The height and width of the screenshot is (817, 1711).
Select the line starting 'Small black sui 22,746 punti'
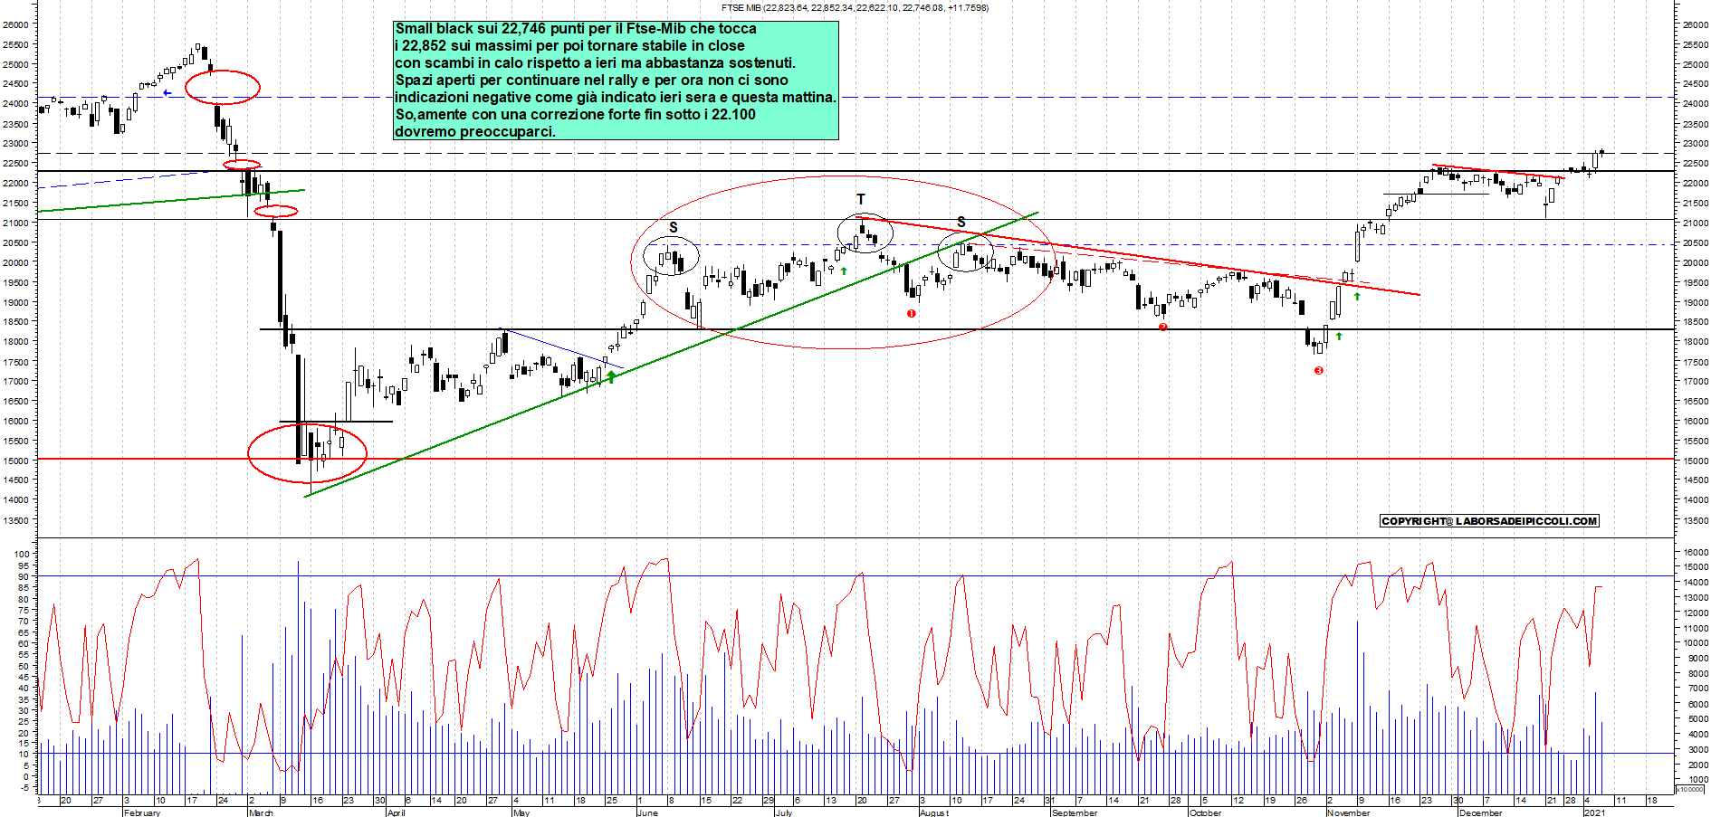[x=576, y=29]
